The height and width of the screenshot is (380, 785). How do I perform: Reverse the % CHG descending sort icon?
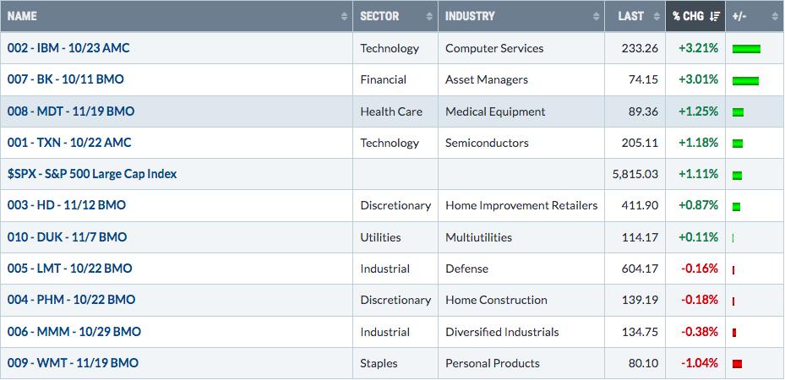point(714,17)
